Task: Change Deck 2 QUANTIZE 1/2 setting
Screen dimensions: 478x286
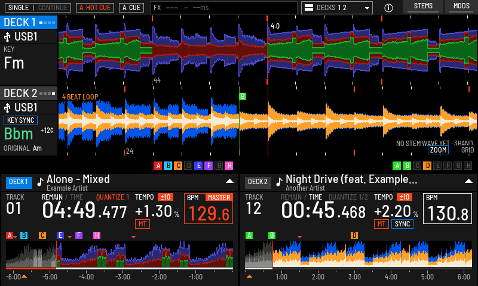Action: tap(348, 197)
